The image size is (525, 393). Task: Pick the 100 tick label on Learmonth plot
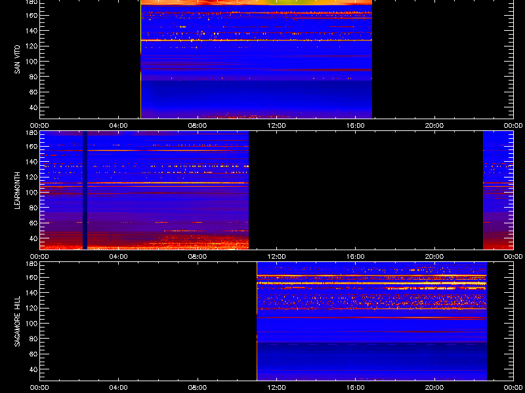point(32,193)
